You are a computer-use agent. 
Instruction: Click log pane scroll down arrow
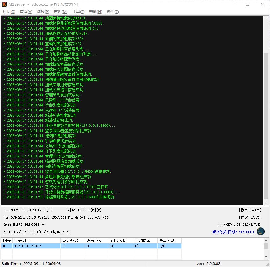[266, 202]
